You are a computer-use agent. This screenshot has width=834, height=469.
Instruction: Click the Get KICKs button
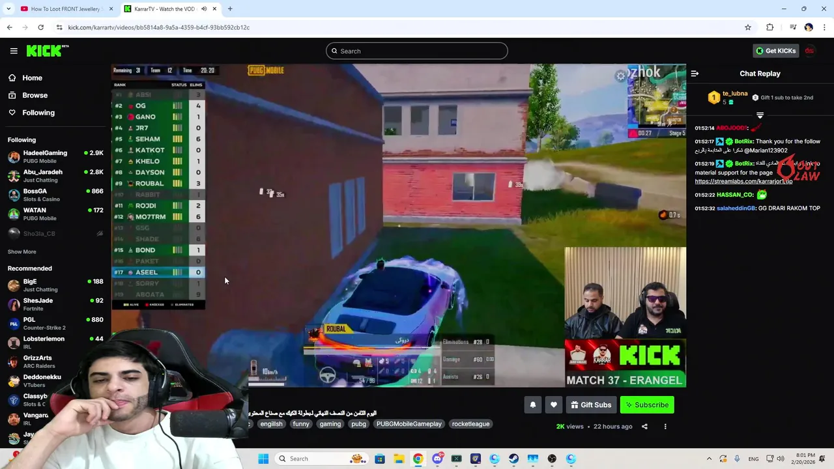(775, 51)
